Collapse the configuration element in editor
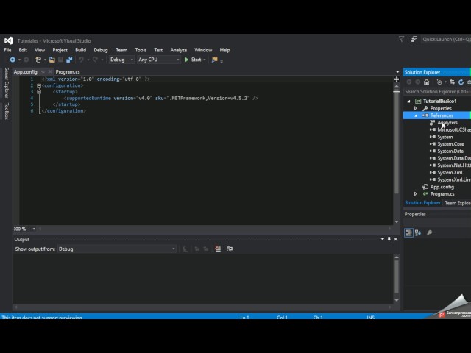This screenshot has width=471, height=353. (39, 85)
